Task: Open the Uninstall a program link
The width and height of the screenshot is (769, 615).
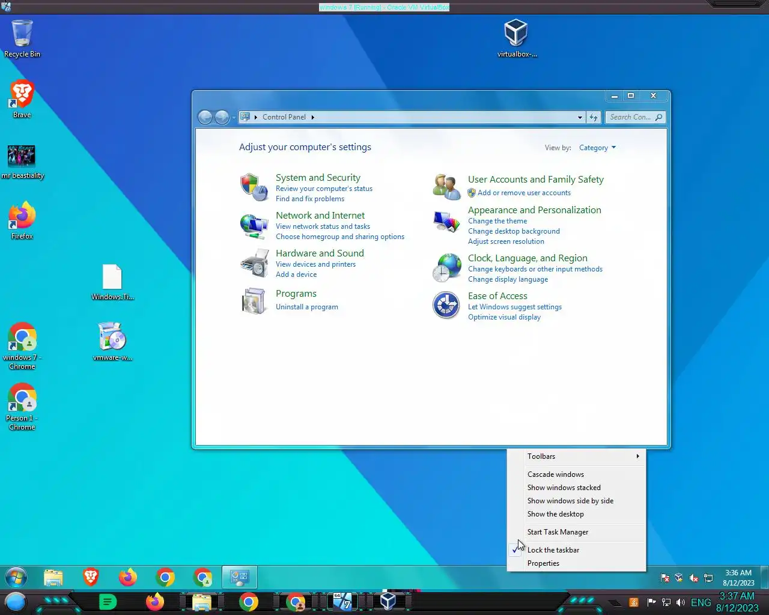Action: (x=306, y=307)
